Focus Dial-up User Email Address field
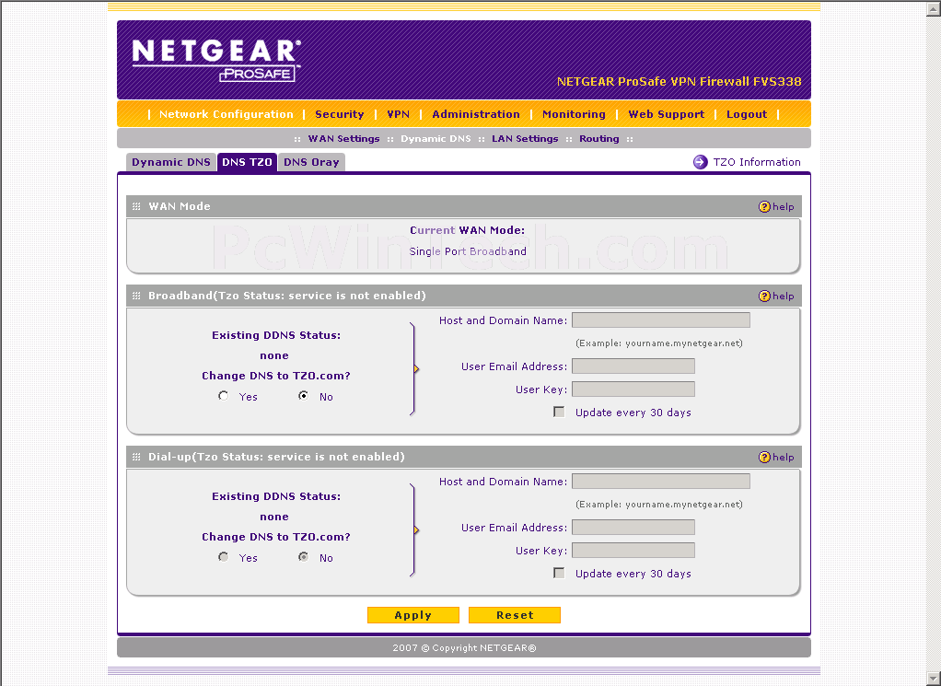This screenshot has height=686, width=941. click(633, 527)
